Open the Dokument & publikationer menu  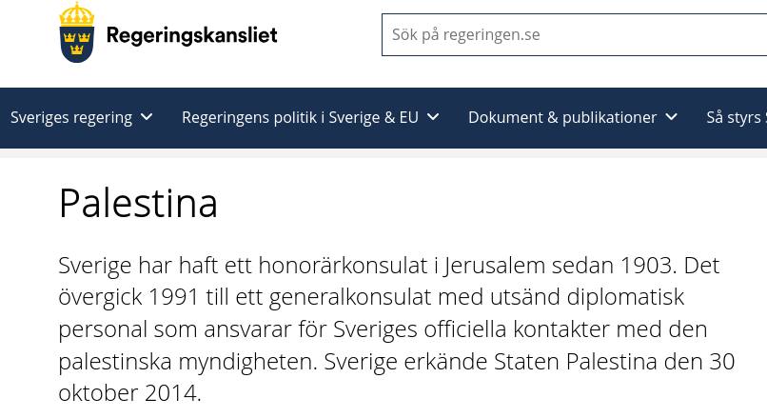561,117
